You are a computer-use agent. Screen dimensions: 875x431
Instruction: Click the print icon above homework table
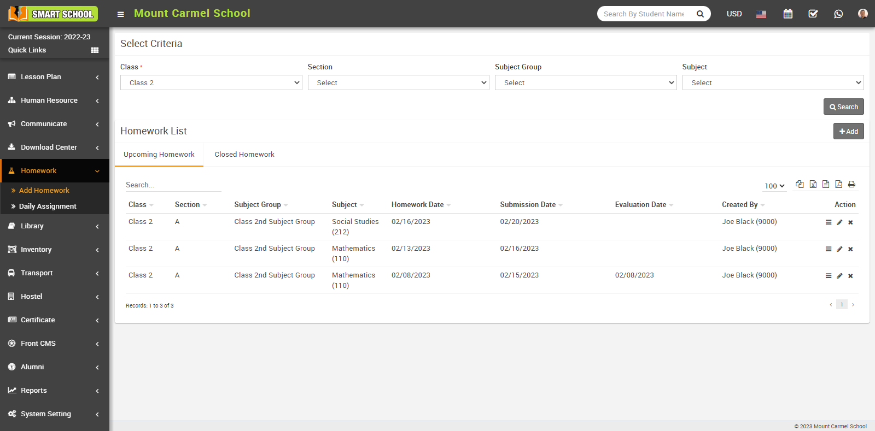coord(851,184)
